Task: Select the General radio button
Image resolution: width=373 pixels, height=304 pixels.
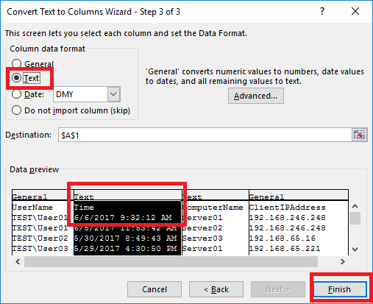Action: (16, 63)
